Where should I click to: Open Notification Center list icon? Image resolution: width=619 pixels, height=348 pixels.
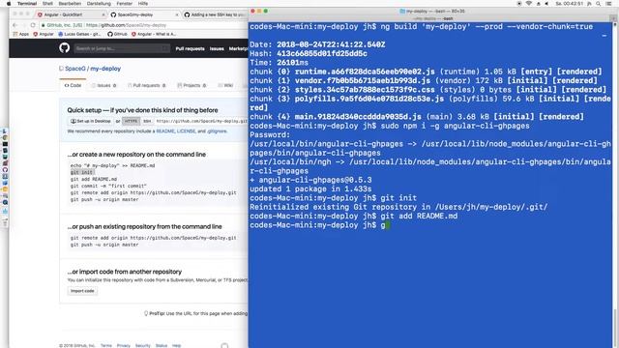click(608, 3)
